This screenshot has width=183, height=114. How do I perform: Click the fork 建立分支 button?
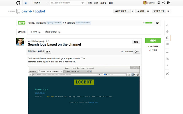click(159, 11)
